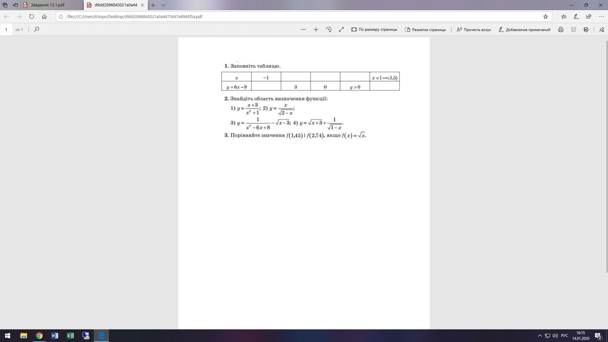
Task: Rotate the PDF page clockwise
Action: point(328,29)
